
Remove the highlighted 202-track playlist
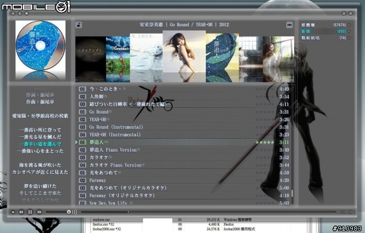349,31
